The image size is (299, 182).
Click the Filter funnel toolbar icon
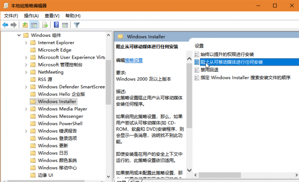click(77, 25)
